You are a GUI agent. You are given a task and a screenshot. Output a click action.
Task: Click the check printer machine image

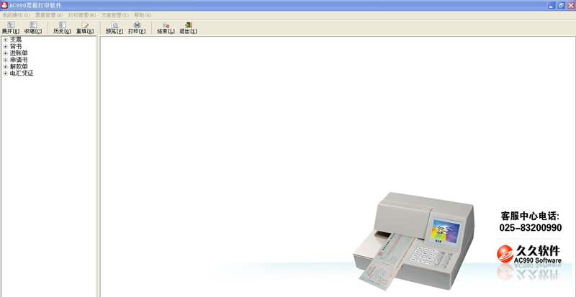tap(418, 237)
